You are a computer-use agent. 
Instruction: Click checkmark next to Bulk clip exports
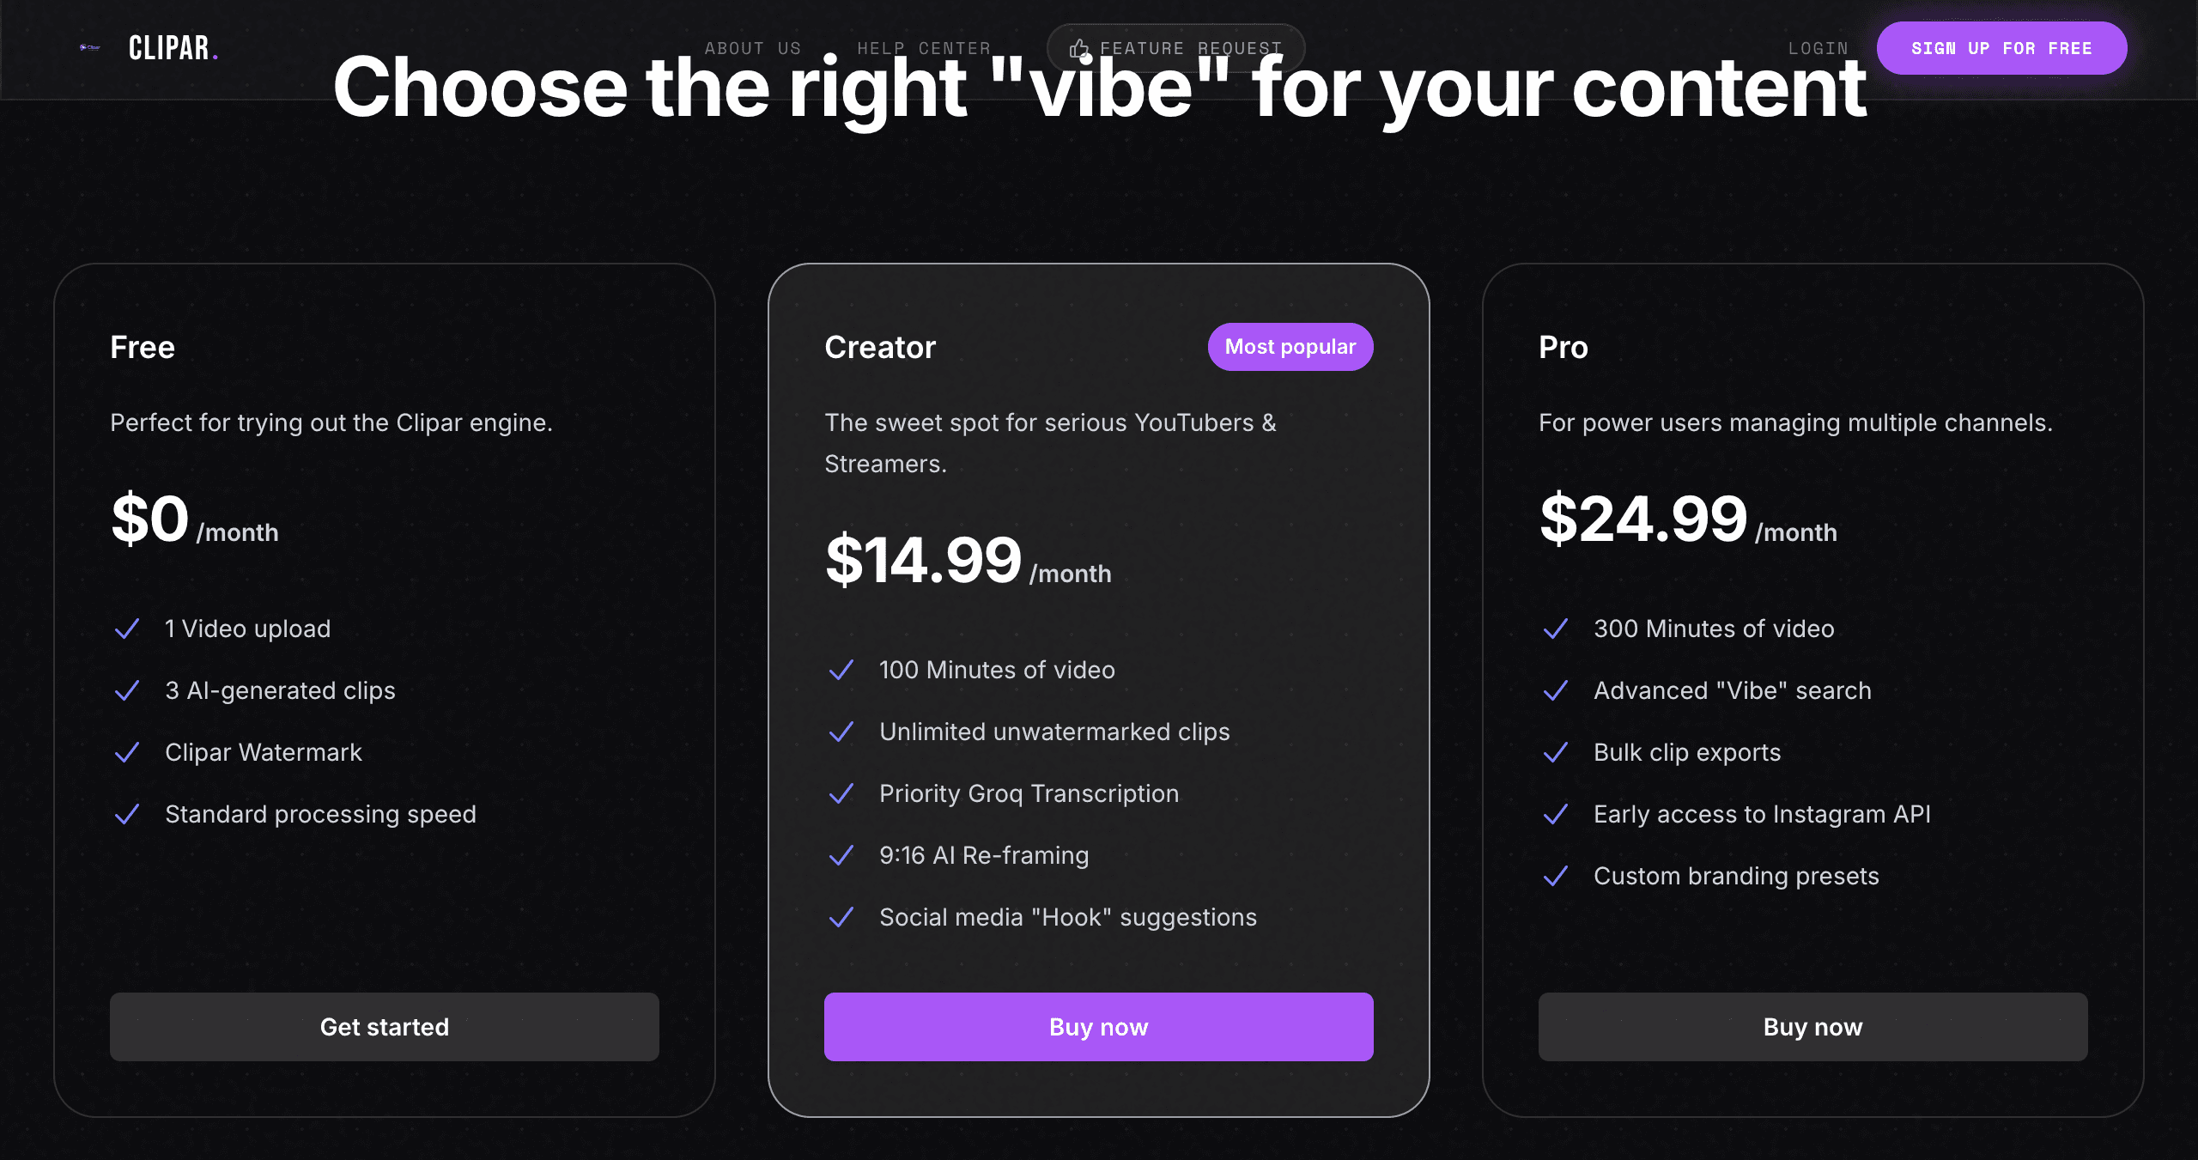coord(1556,753)
